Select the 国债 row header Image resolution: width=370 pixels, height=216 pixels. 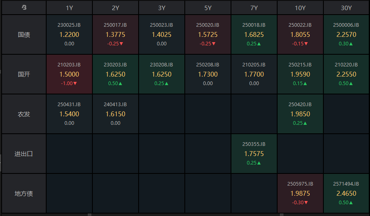click(x=24, y=35)
